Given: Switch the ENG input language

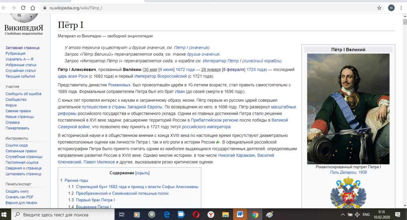Looking at the screenshot, I should 366,215.
